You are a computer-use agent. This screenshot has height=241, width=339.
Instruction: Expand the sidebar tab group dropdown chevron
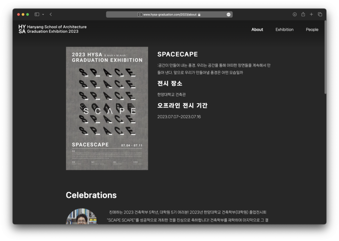click(x=43, y=15)
